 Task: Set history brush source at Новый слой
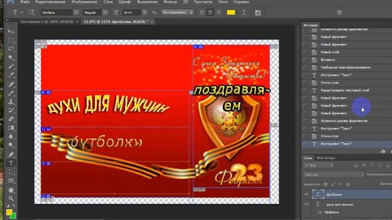(305, 52)
